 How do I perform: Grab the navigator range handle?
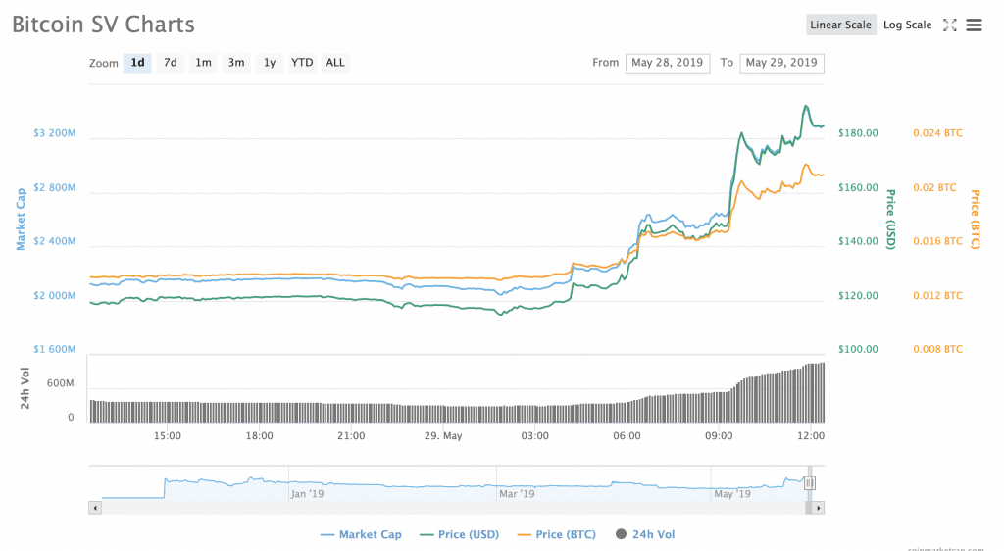point(809,483)
